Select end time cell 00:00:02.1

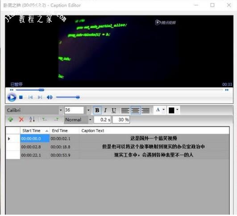tap(64, 139)
